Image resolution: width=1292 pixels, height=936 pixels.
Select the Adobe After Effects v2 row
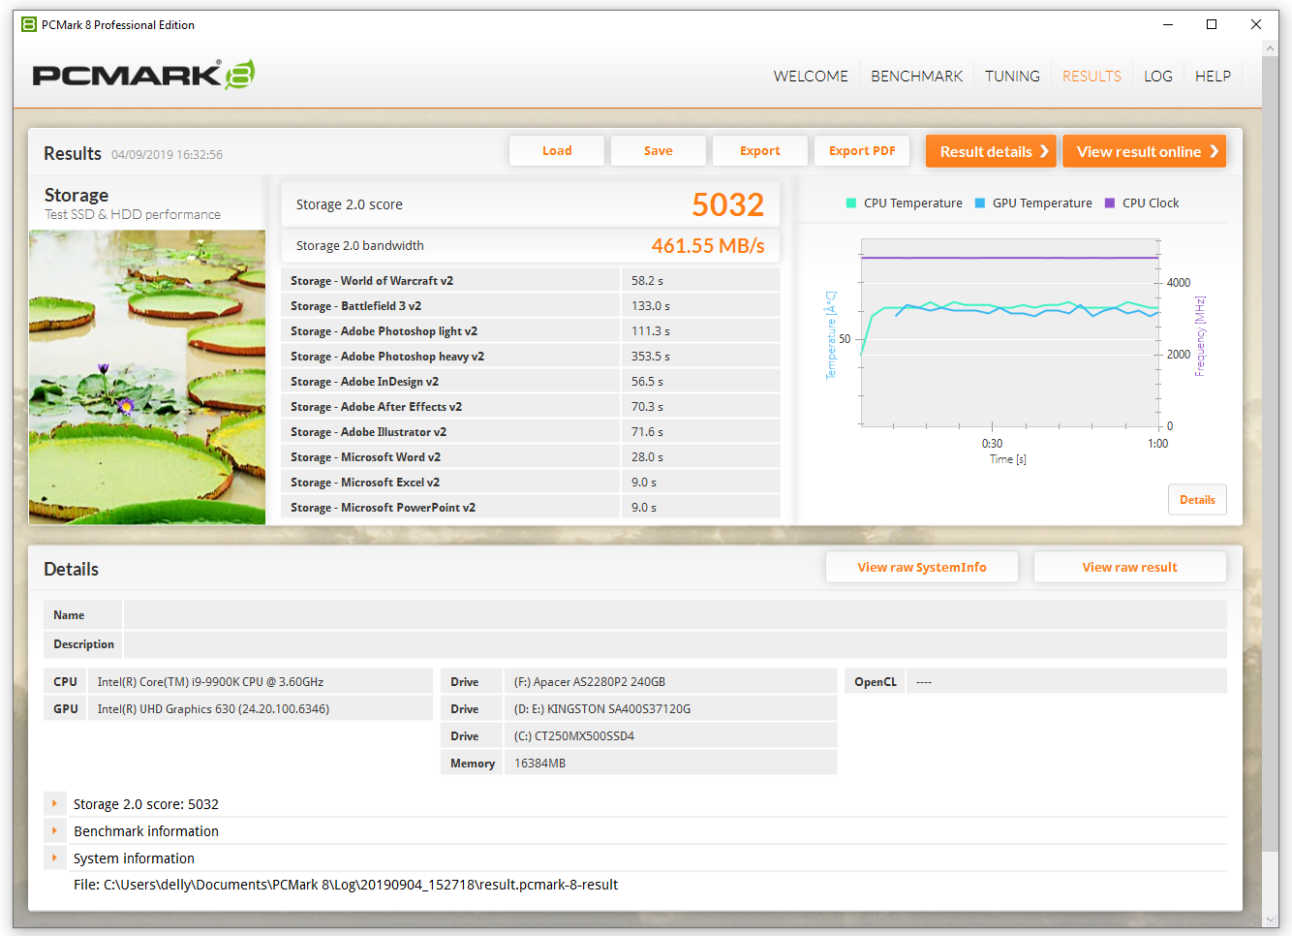tap(531, 406)
